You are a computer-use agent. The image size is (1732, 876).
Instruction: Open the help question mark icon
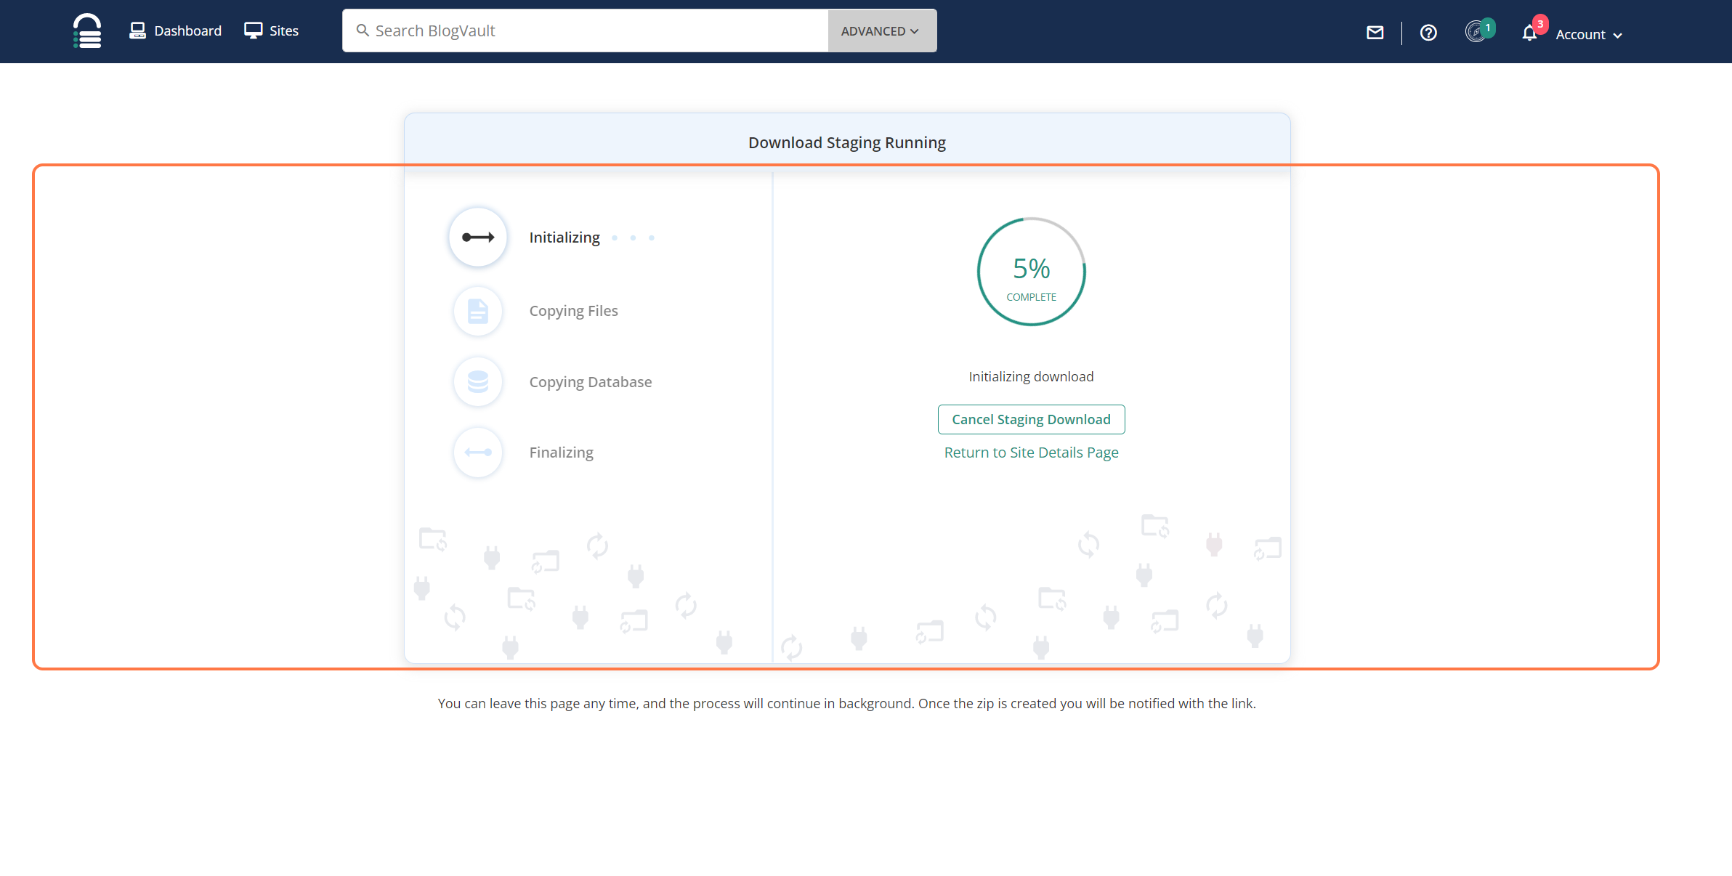pyautogui.click(x=1428, y=32)
